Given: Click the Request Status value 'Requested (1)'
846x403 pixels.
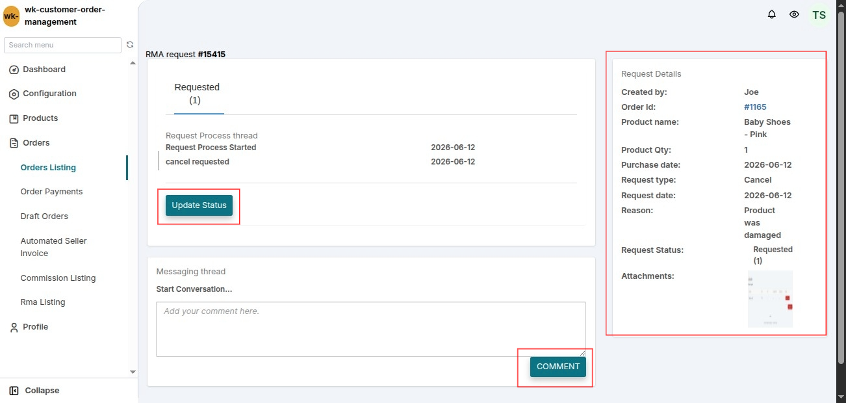Looking at the screenshot, I should pos(773,255).
